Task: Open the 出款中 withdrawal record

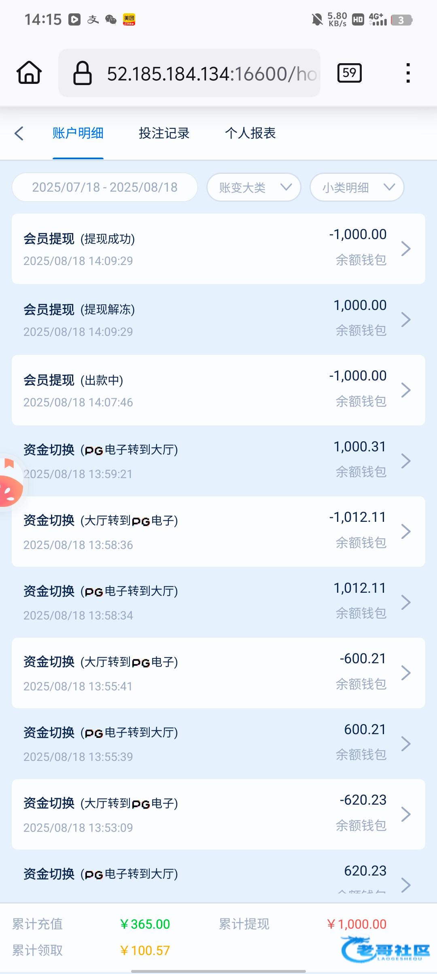Action: (218, 390)
